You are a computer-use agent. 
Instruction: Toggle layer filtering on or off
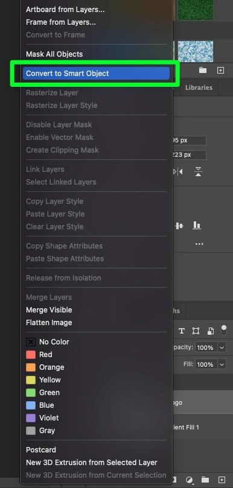click(x=224, y=331)
